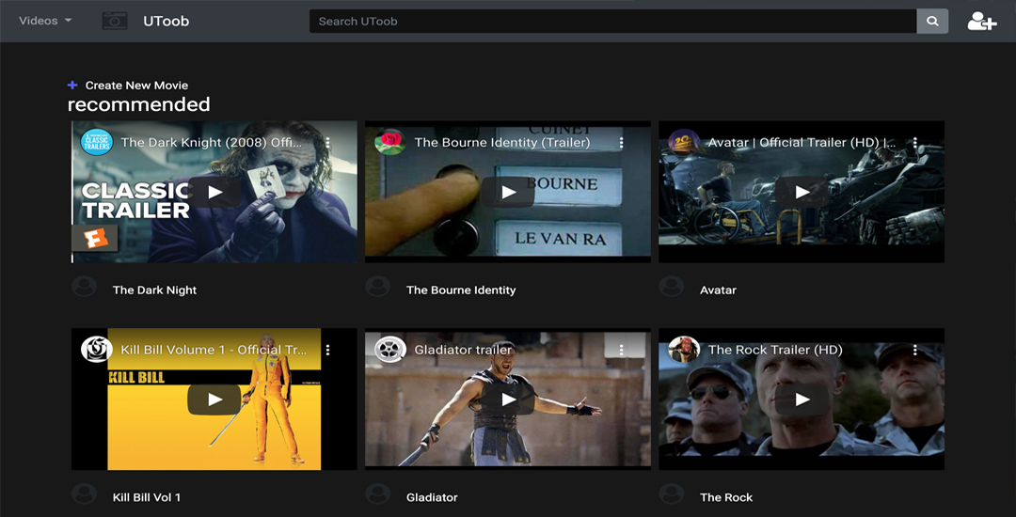This screenshot has width=1016, height=517.
Task: Click user avatar beside Kill Bill Vol 1
Action: [x=85, y=494]
